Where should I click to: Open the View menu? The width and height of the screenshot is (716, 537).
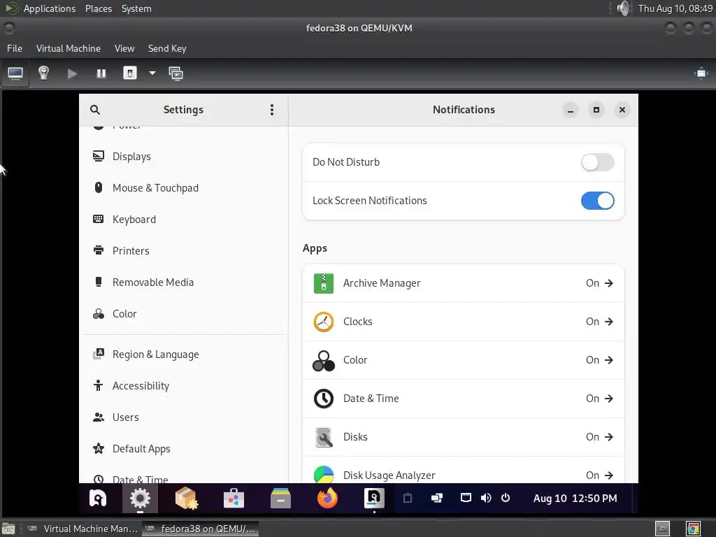124,48
